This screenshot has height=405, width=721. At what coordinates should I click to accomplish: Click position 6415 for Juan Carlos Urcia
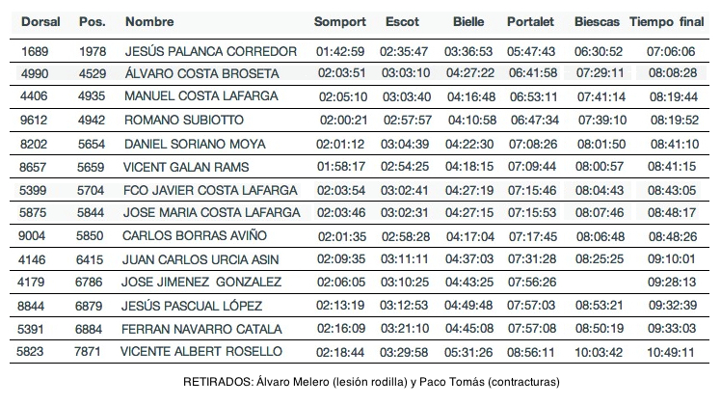91,258
